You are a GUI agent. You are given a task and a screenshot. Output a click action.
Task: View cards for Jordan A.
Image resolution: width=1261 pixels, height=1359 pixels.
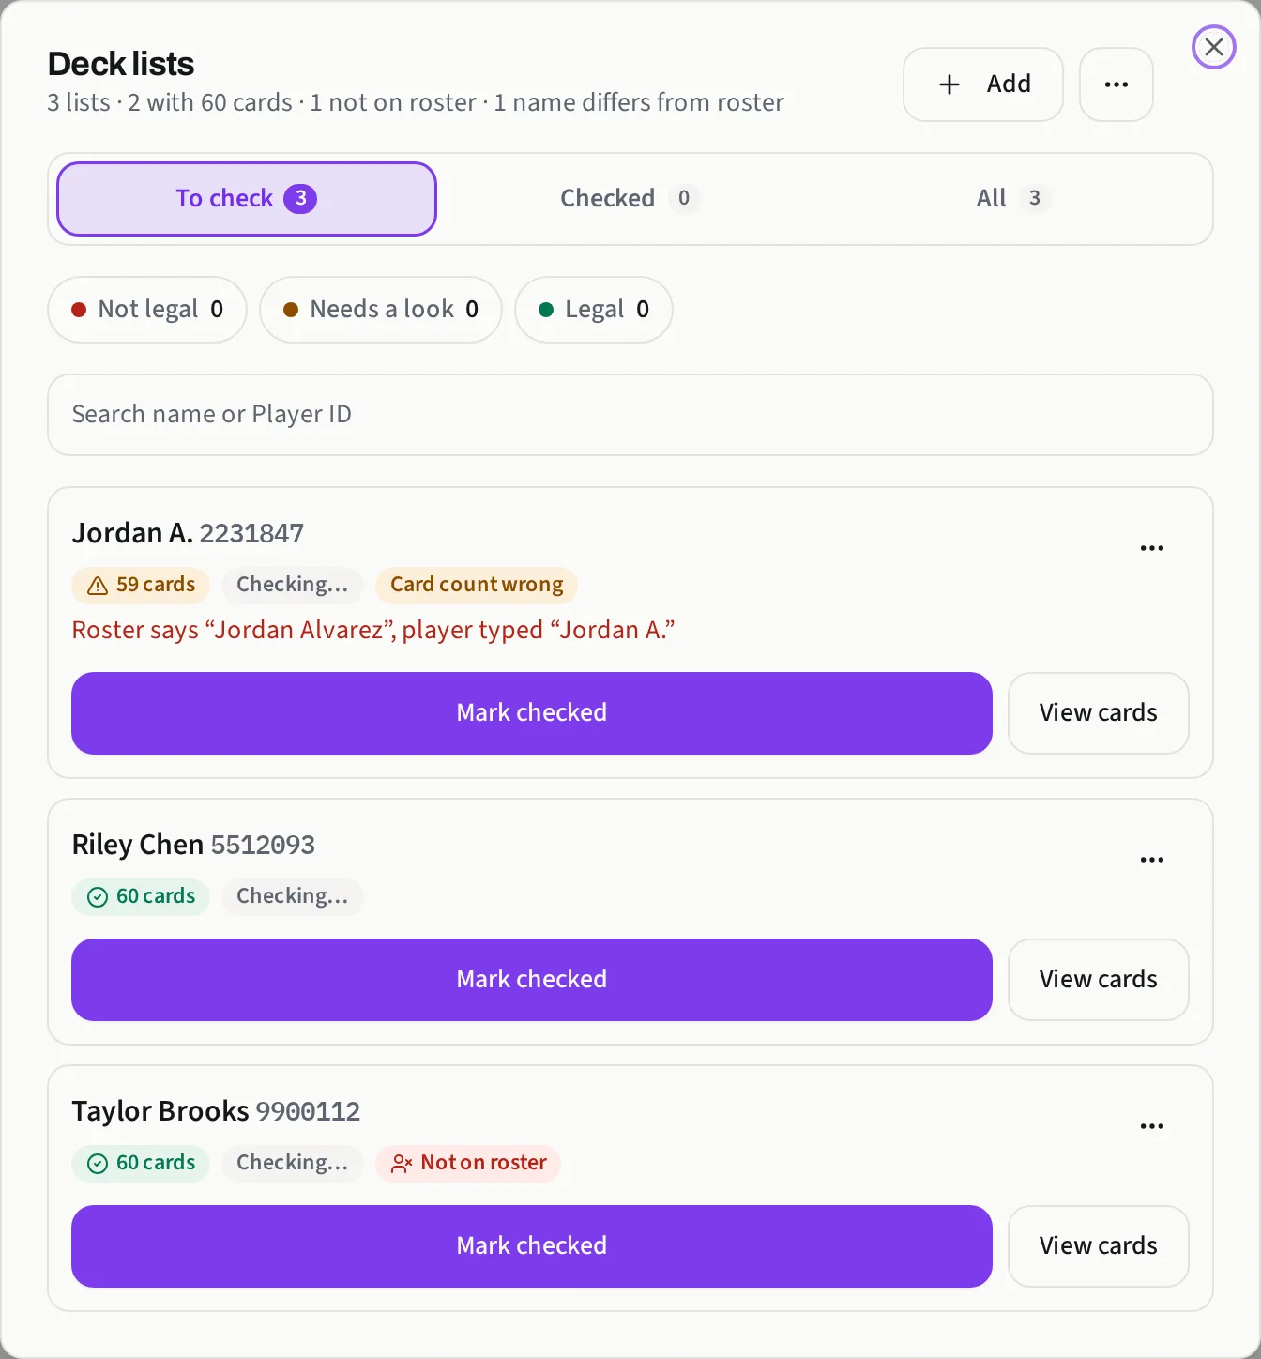click(1099, 713)
